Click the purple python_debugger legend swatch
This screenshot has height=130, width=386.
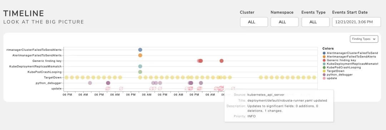[x=324, y=75]
